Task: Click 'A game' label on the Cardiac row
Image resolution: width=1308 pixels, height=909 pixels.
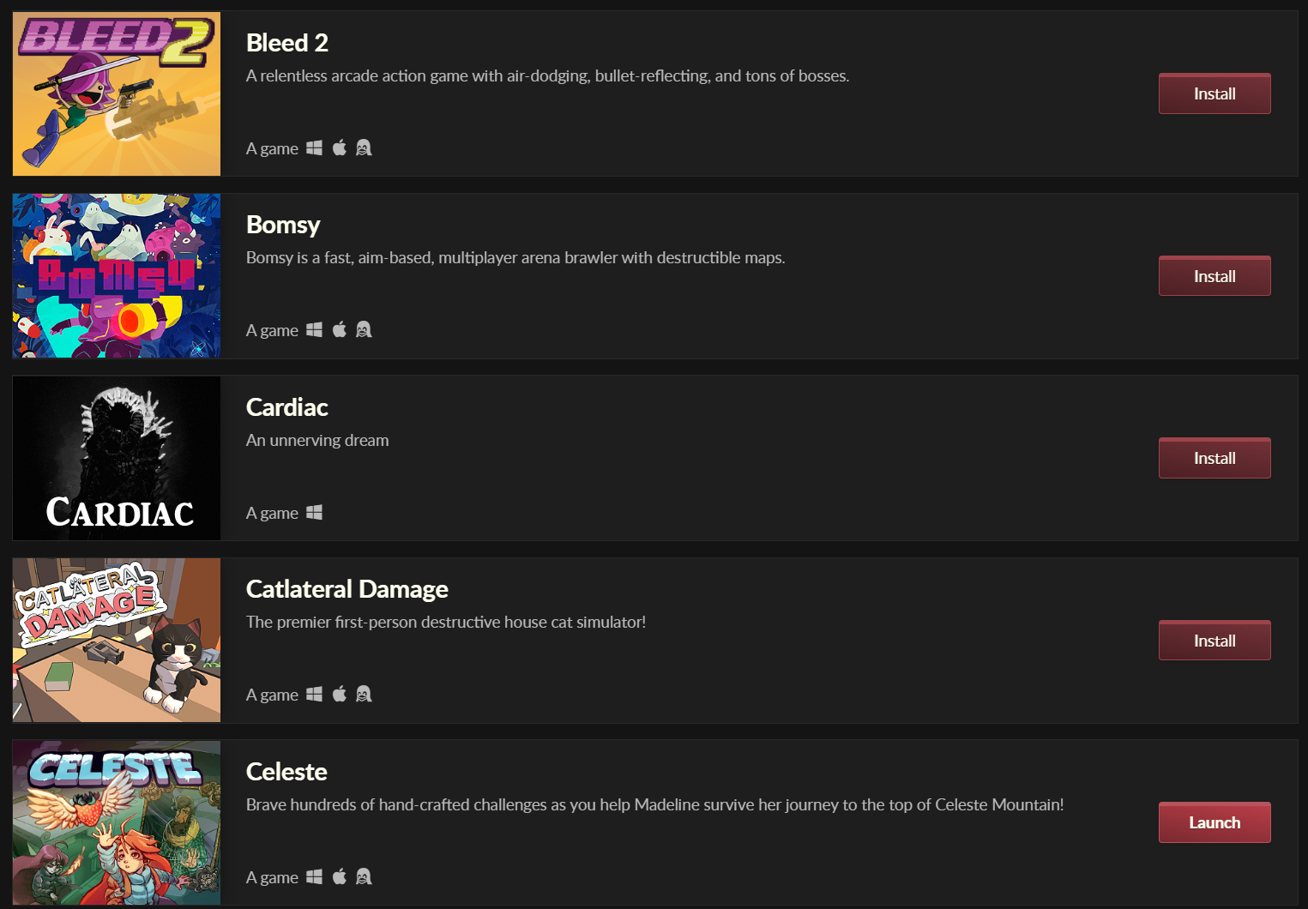Action: pos(272,513)
